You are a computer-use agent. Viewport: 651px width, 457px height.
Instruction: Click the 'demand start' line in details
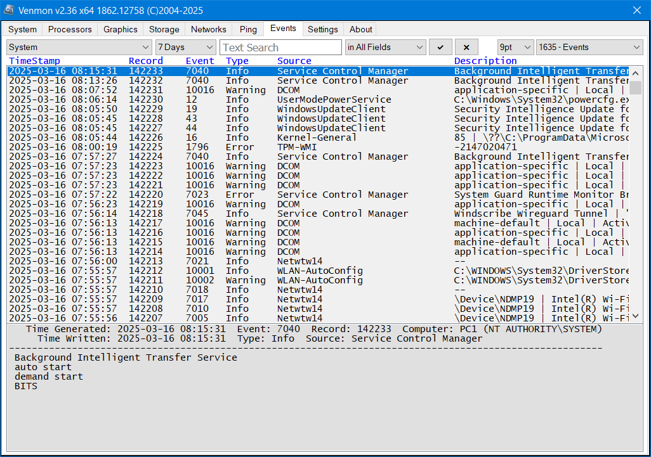[x=49, y=377]
